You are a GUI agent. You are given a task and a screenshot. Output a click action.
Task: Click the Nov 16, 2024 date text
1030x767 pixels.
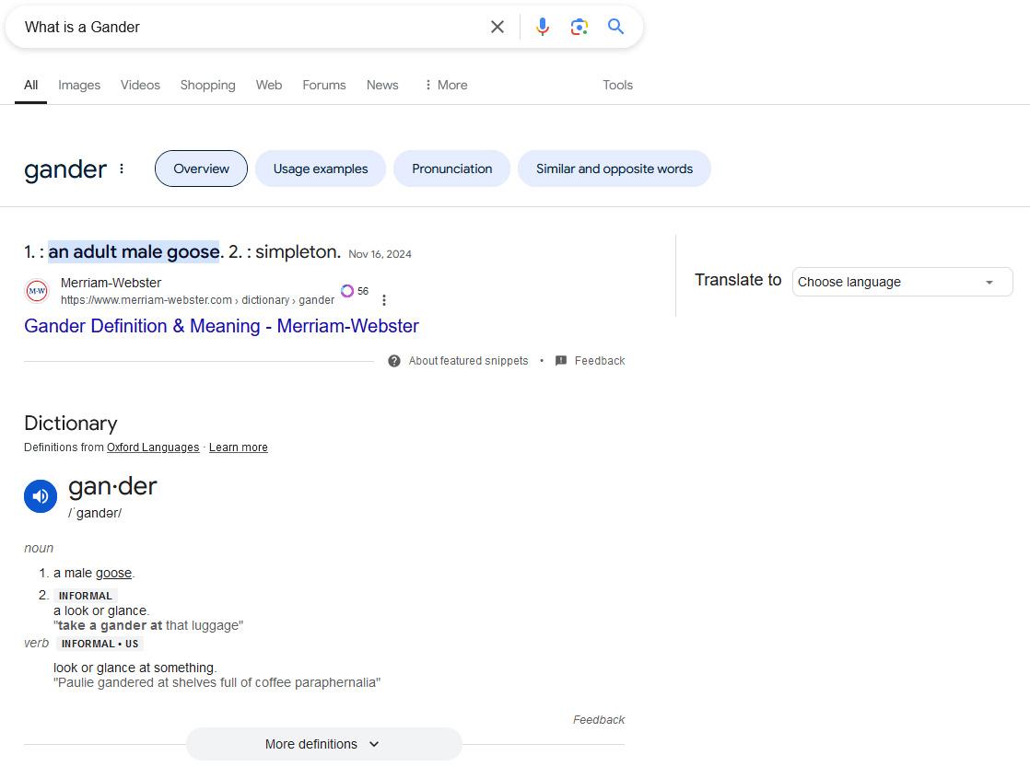pos(380,254)
